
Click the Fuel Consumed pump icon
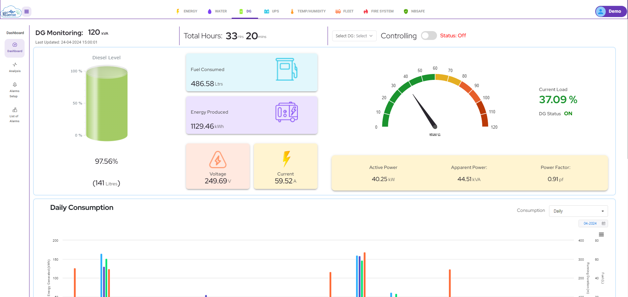pos(287,69)
